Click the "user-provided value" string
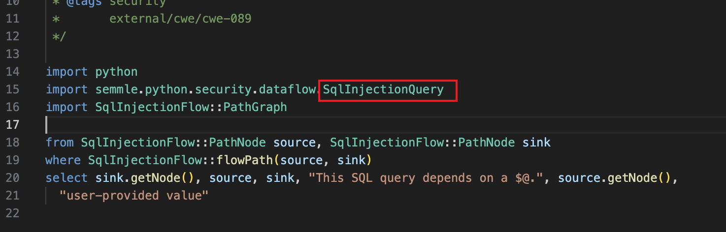Screen dimensions: 726x232 click(x=134, y=195)
